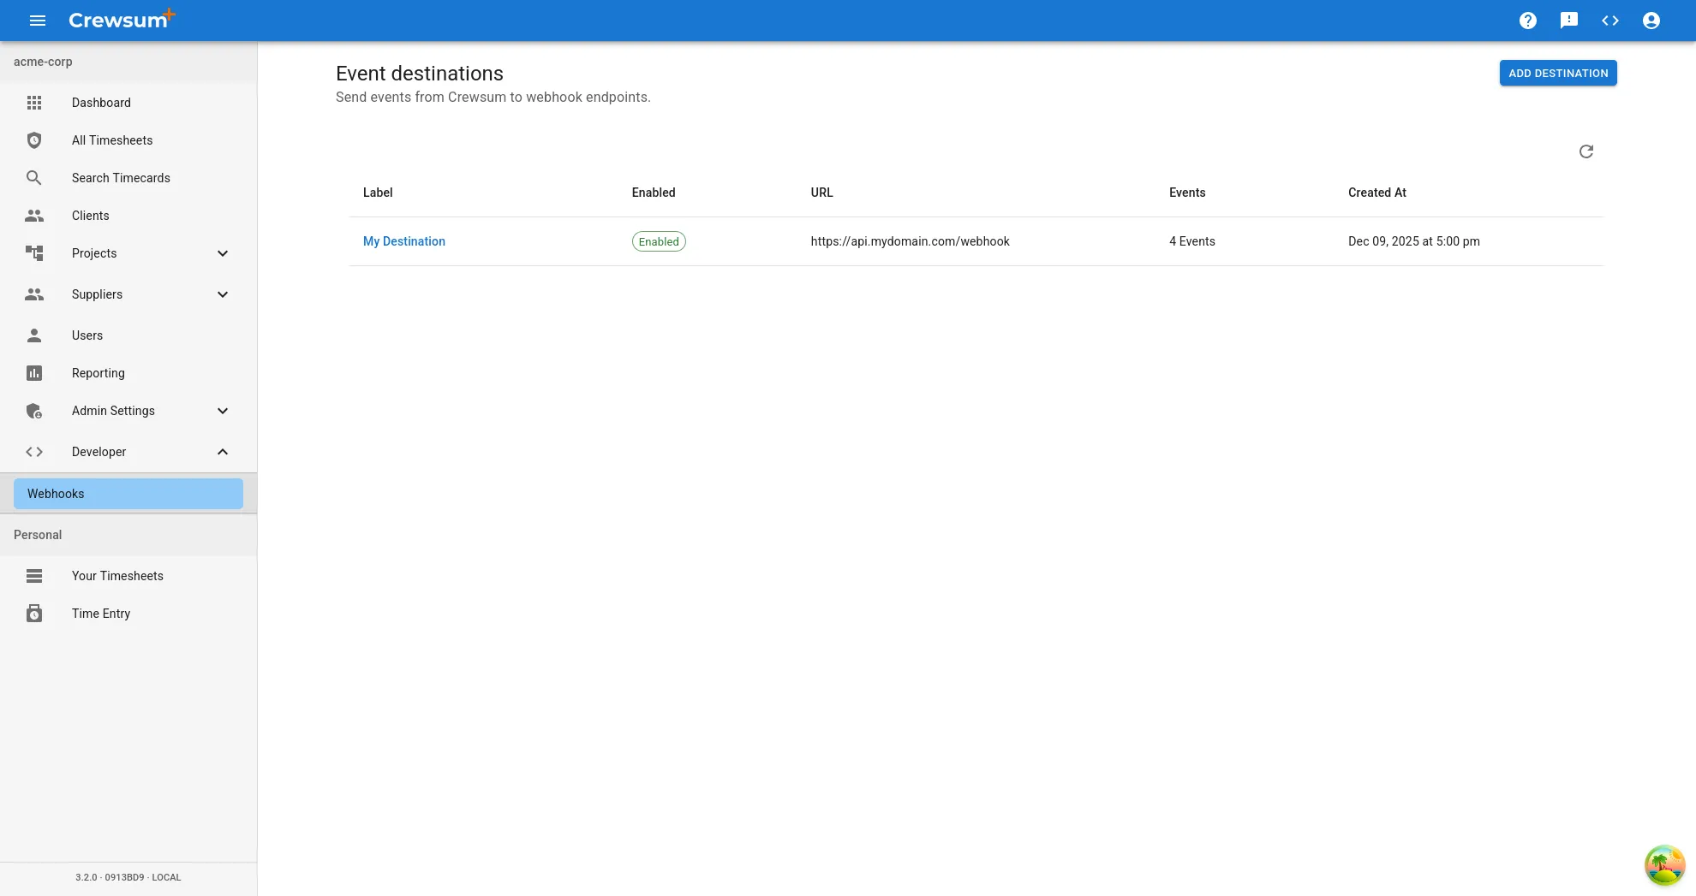This screenshot has width=1696, height=896.
Task: Click the Time Entry clock icon
Action: (x=34, y=614)
